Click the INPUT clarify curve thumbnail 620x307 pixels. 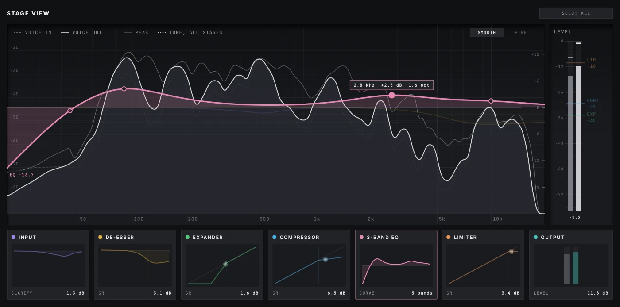click(48, 265)
